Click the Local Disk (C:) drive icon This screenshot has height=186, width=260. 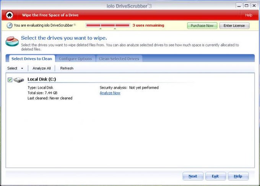(x=19, y=80)
